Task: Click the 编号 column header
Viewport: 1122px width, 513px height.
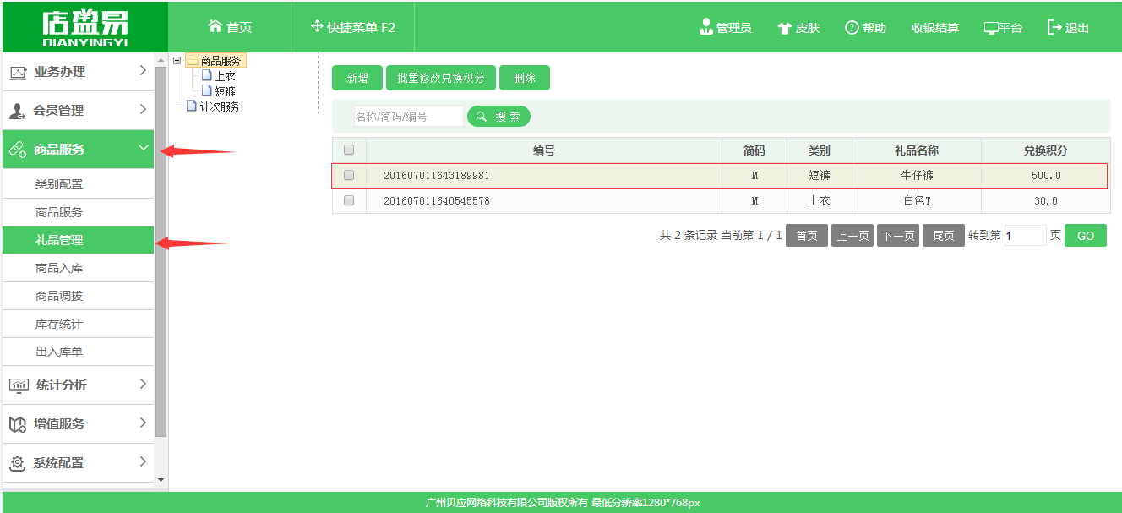Action: coord(544,150)
